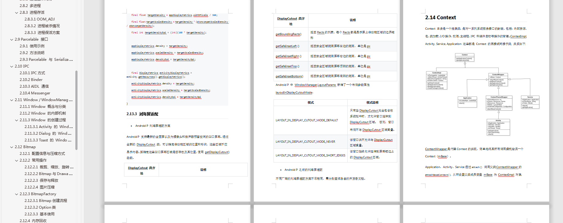The width and height of the screenshot is (563, 223).
Task: Select 2.11.1 Window 概念与分类
Action: (x=43, y=107)
